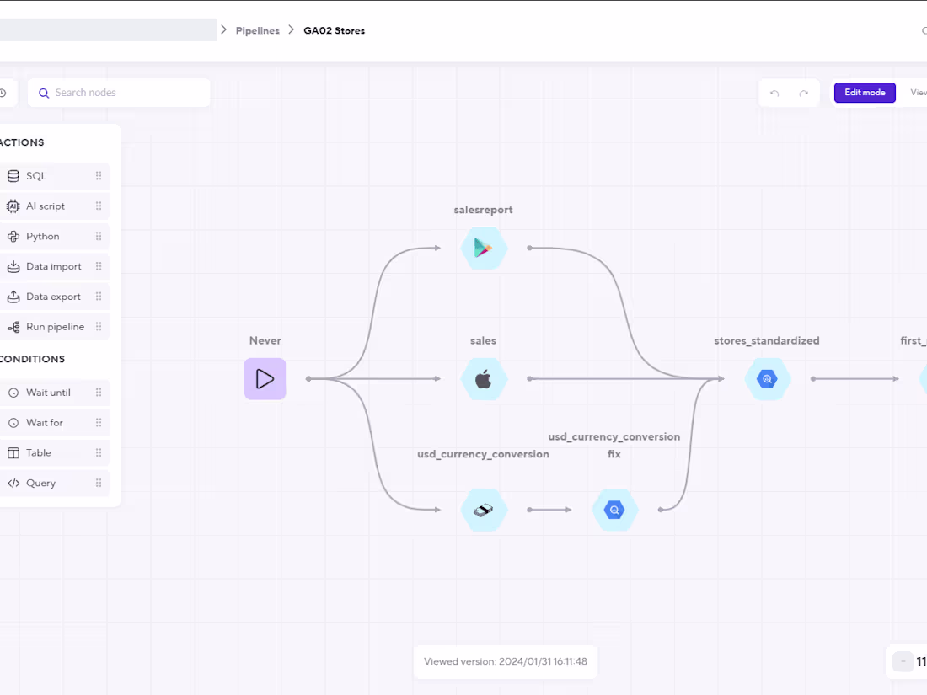Open the Pipelines breadcrumb
The height and width of the screenshot is (695, 927).
[x=257, y=30]
